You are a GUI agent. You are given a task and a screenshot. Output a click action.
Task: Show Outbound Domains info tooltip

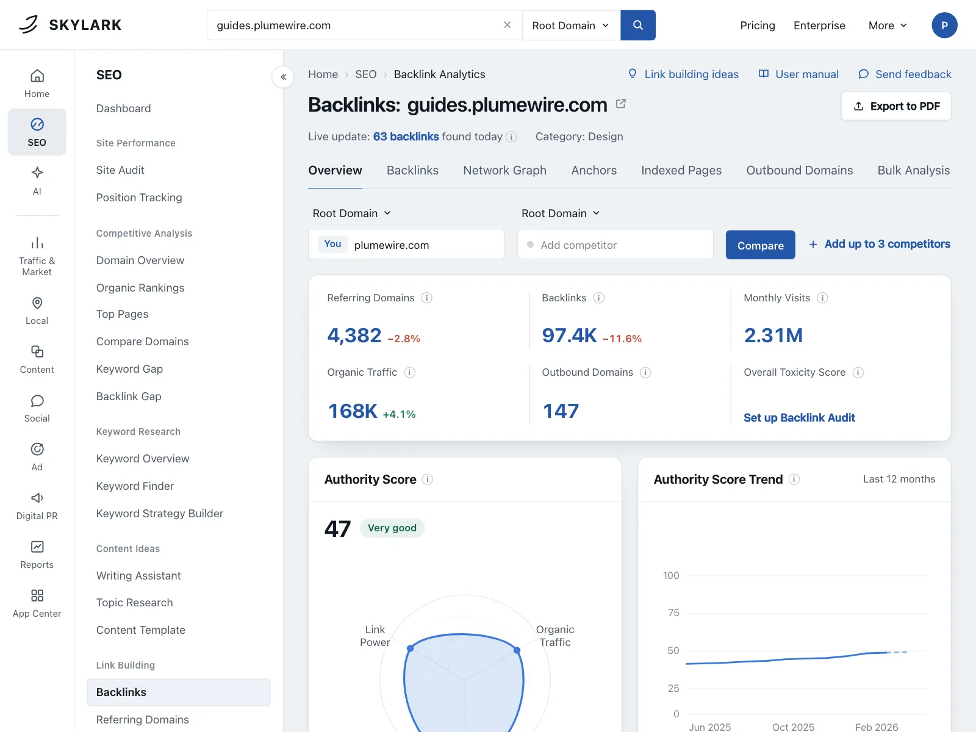pyautogui.click(x=645, y=372)
